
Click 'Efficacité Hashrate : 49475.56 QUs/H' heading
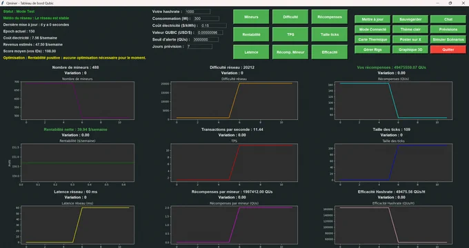[391, 192]
